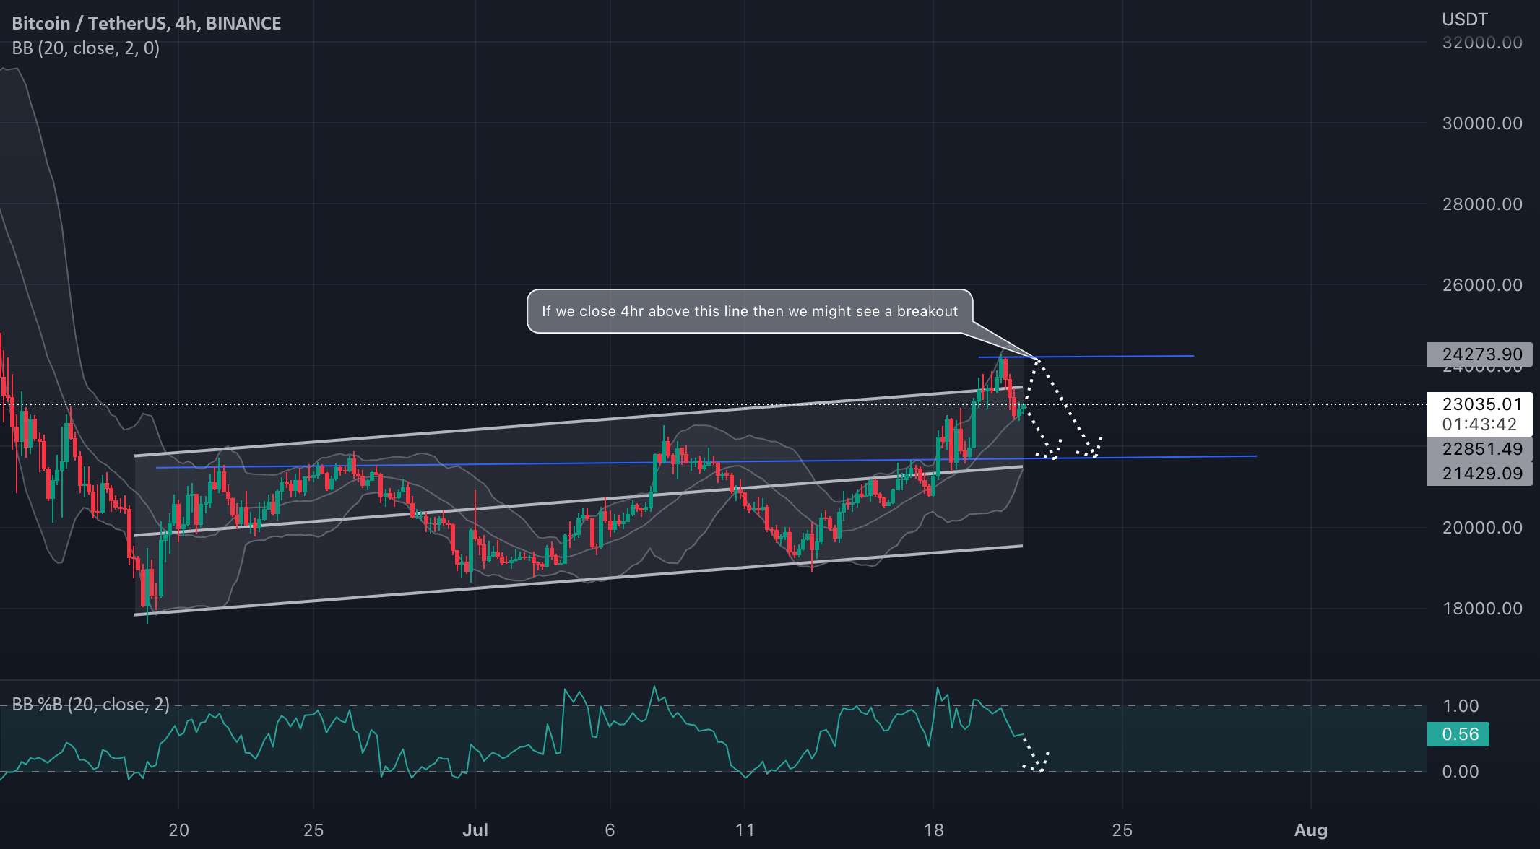Click the 20 date label on time axis

(178, 830)
